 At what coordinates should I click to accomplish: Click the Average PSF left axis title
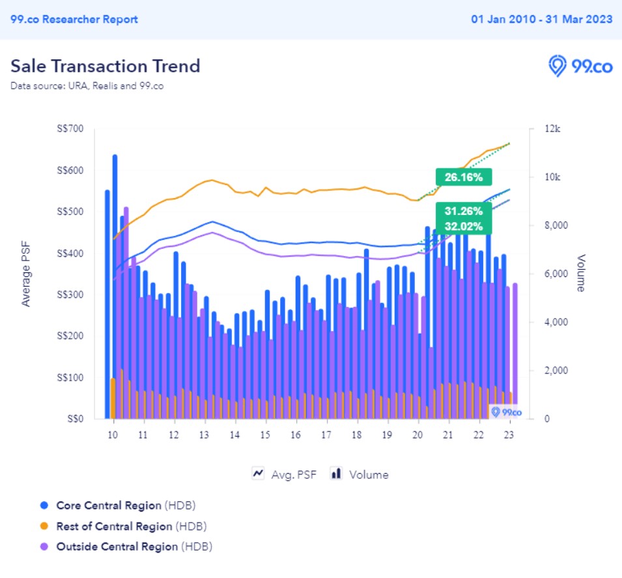pyautogui.click(x=26, y=273)
